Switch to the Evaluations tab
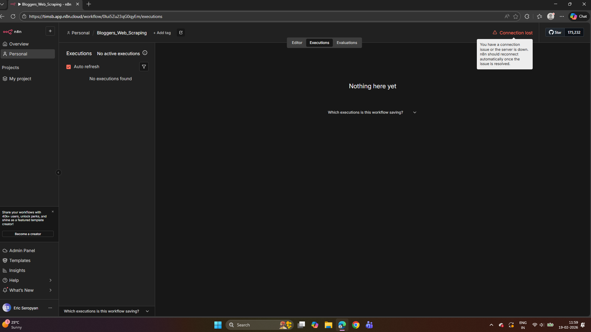The width and height of the screenshot is (591, 332). tap(347, 43)
